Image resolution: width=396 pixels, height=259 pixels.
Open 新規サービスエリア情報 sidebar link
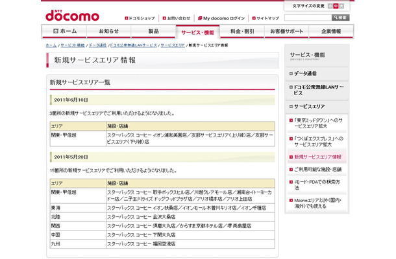[317, 157]
